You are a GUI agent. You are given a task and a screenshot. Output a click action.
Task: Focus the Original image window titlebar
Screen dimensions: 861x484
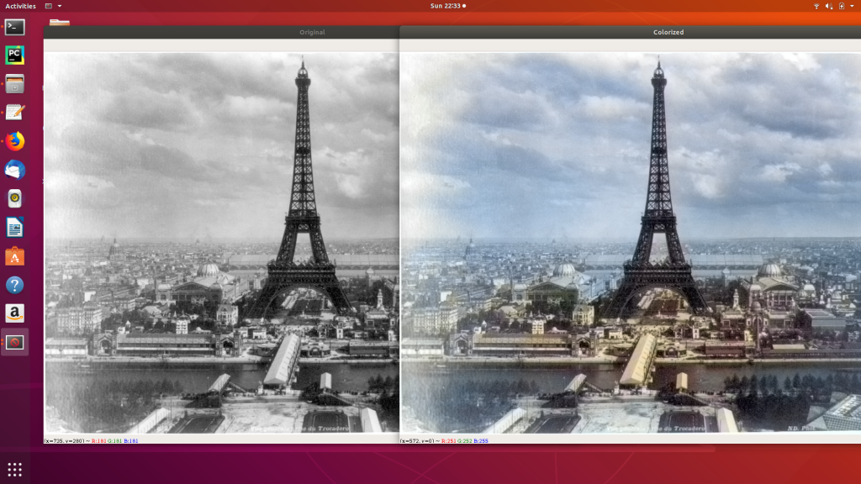click(311, 33)
